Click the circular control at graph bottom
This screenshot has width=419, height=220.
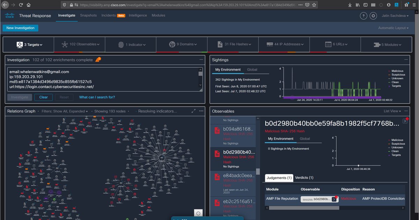[x=198, y=213]
